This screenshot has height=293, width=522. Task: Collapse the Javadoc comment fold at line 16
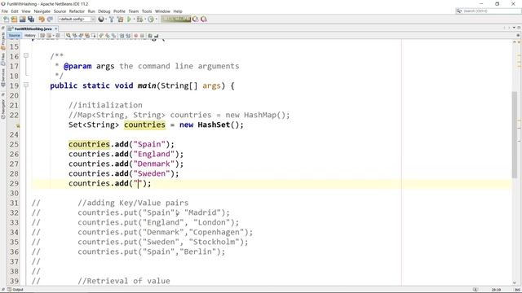(x=26, y=55)
